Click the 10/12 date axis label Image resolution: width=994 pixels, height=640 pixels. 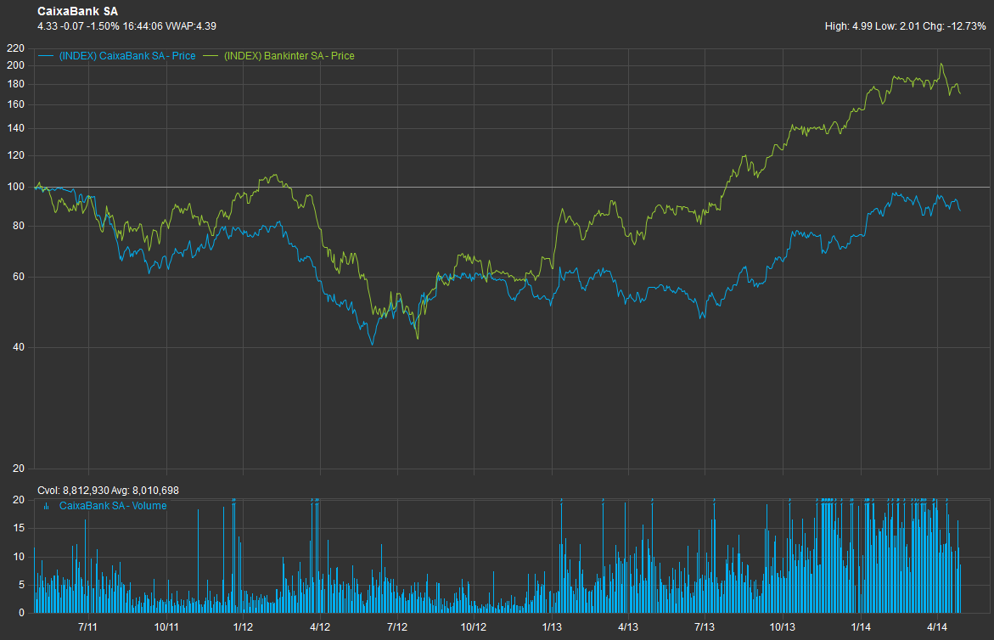[473, 626]
